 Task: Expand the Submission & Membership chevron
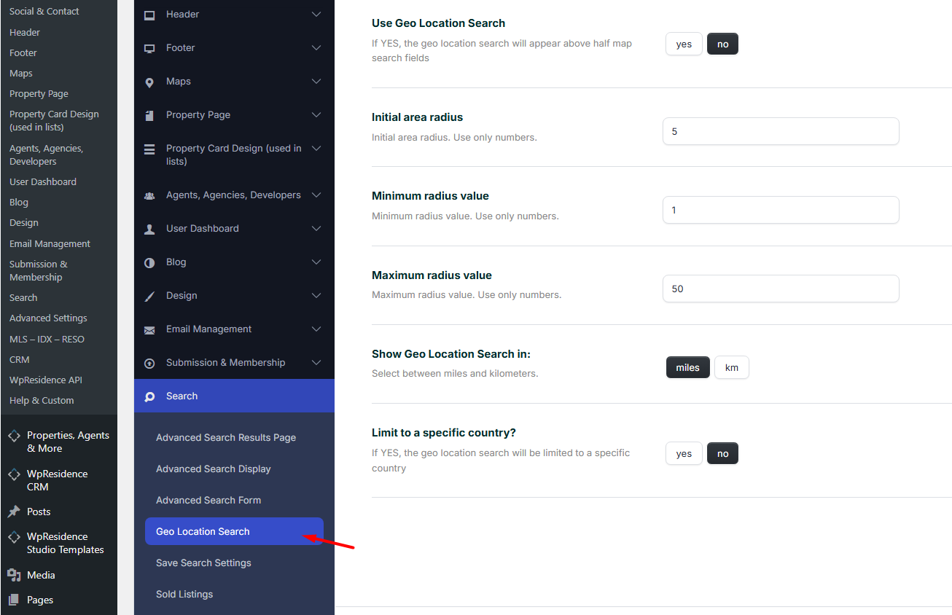(x=316, y=363)
